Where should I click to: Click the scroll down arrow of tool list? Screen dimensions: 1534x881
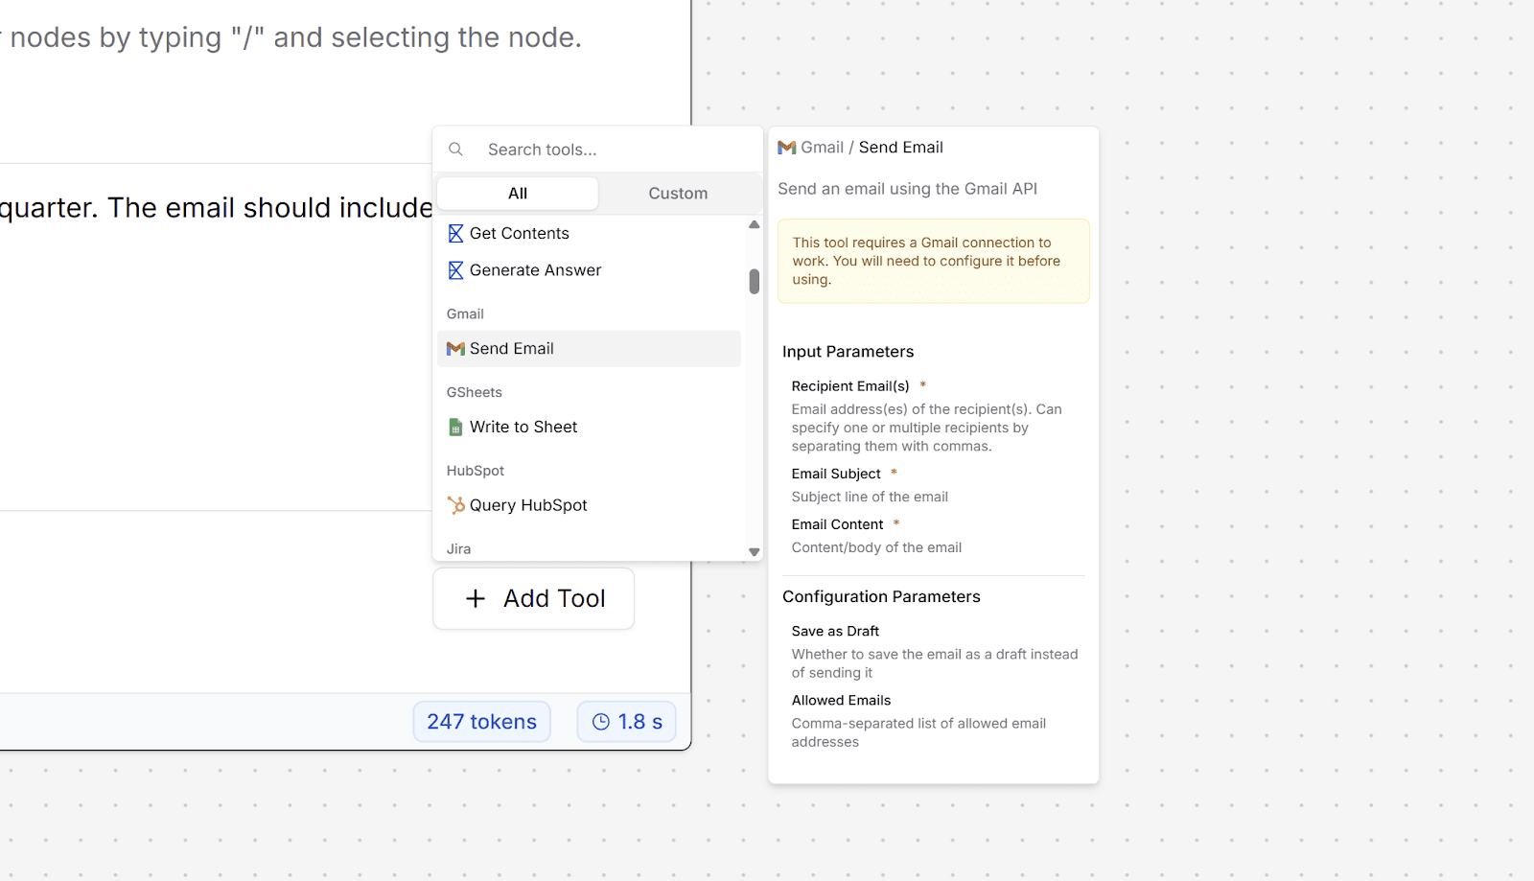[x=755, y=552]
